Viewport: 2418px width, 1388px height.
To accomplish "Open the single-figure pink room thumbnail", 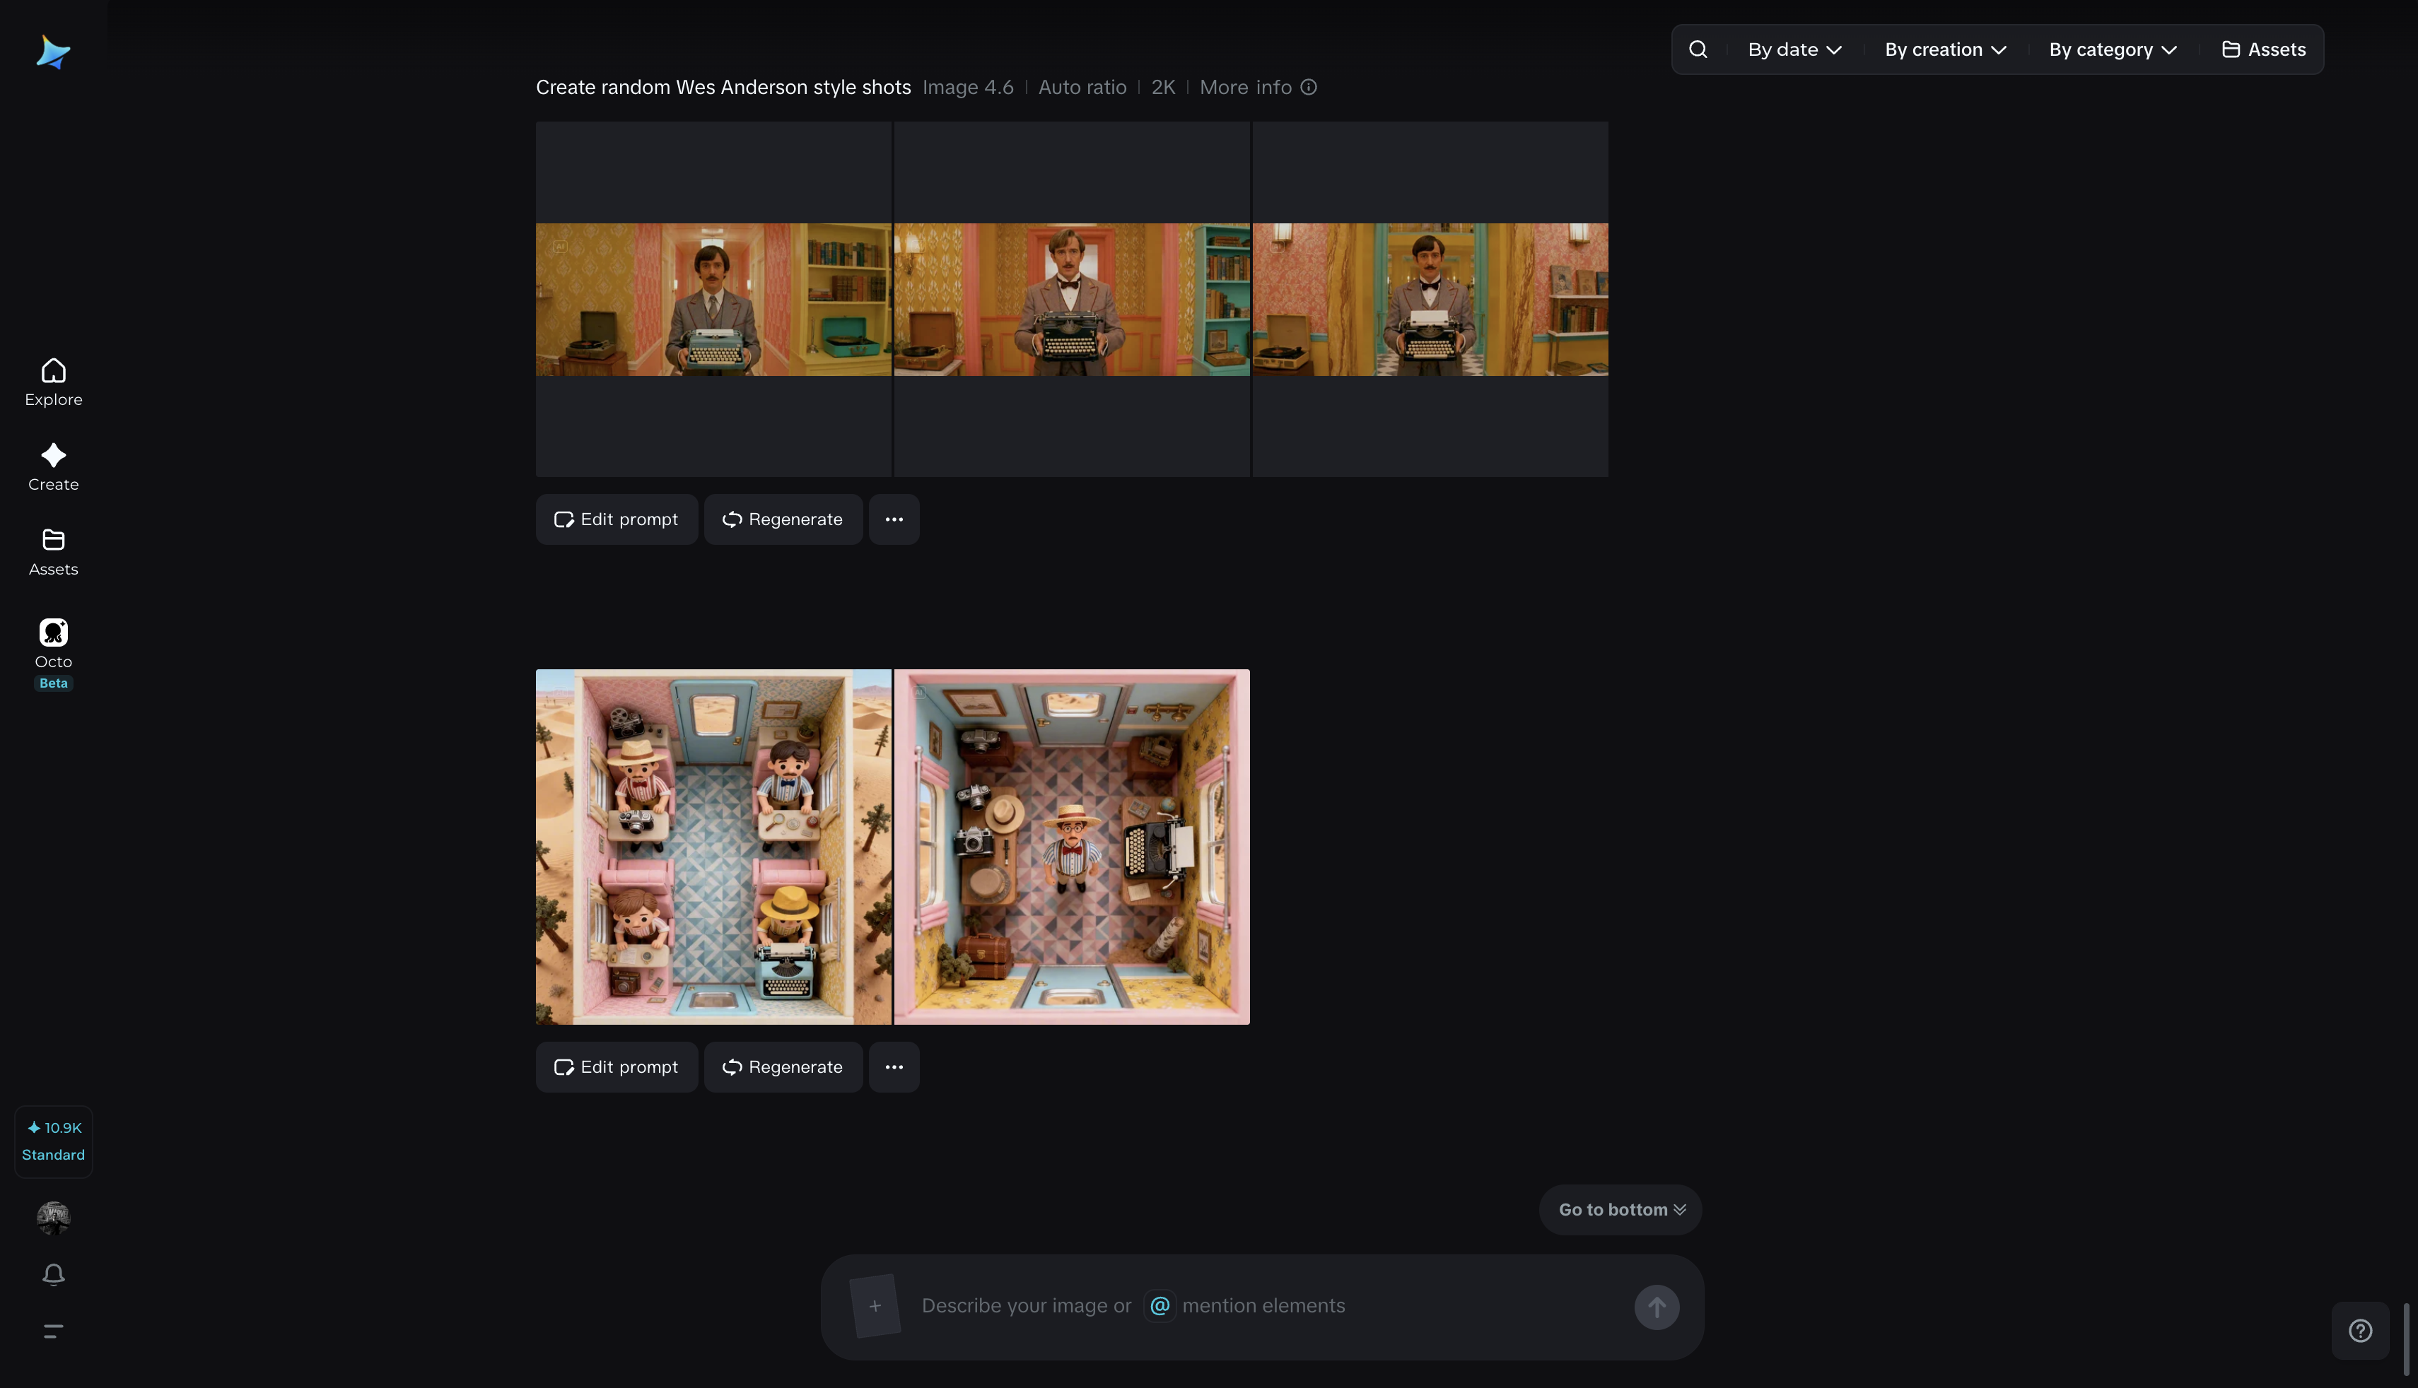I will tap(1072, 847).
